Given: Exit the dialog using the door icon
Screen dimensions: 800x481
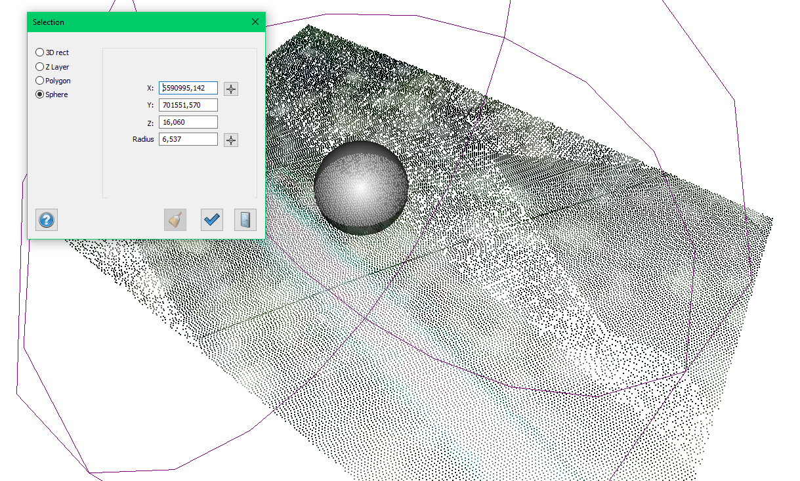Looking at the screenshot, I should [245, 220].
